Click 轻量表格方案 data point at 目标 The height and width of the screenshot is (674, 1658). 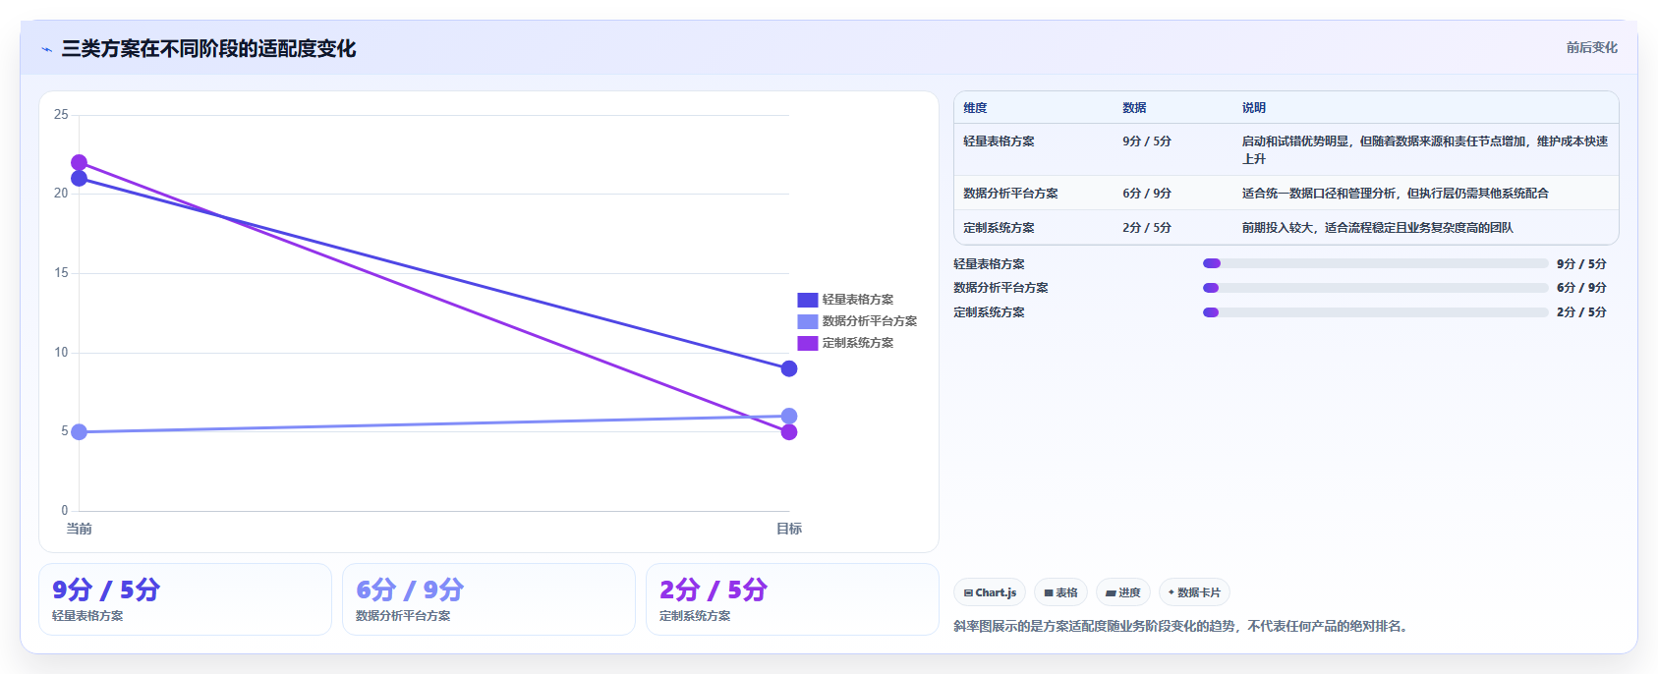(x=789, y=368)
